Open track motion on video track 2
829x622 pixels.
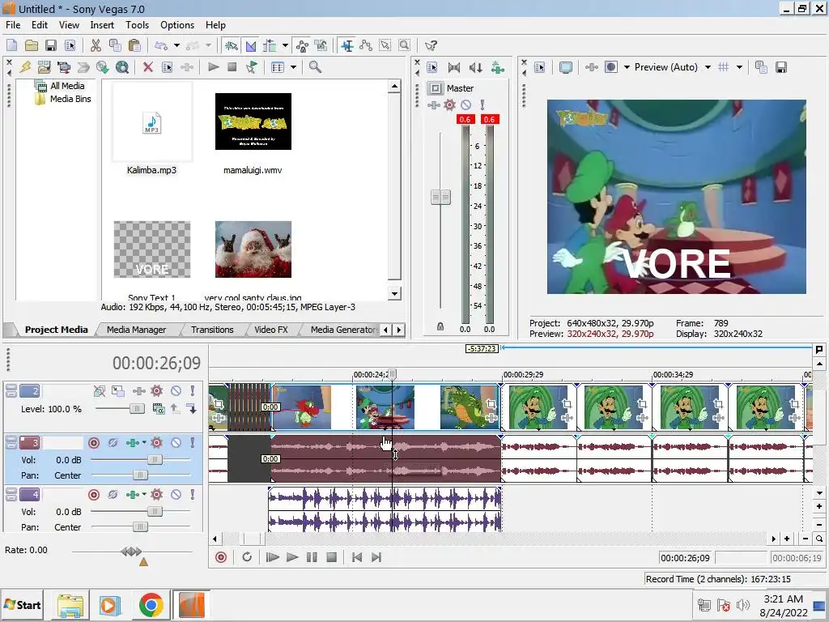(x=118, y=391)
